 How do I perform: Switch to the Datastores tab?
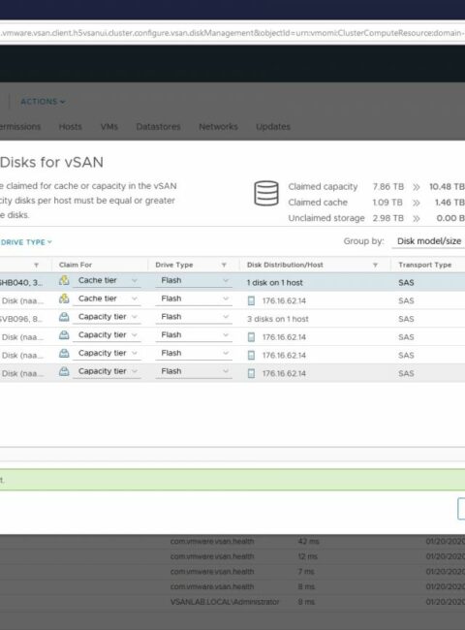click(158, 127)
